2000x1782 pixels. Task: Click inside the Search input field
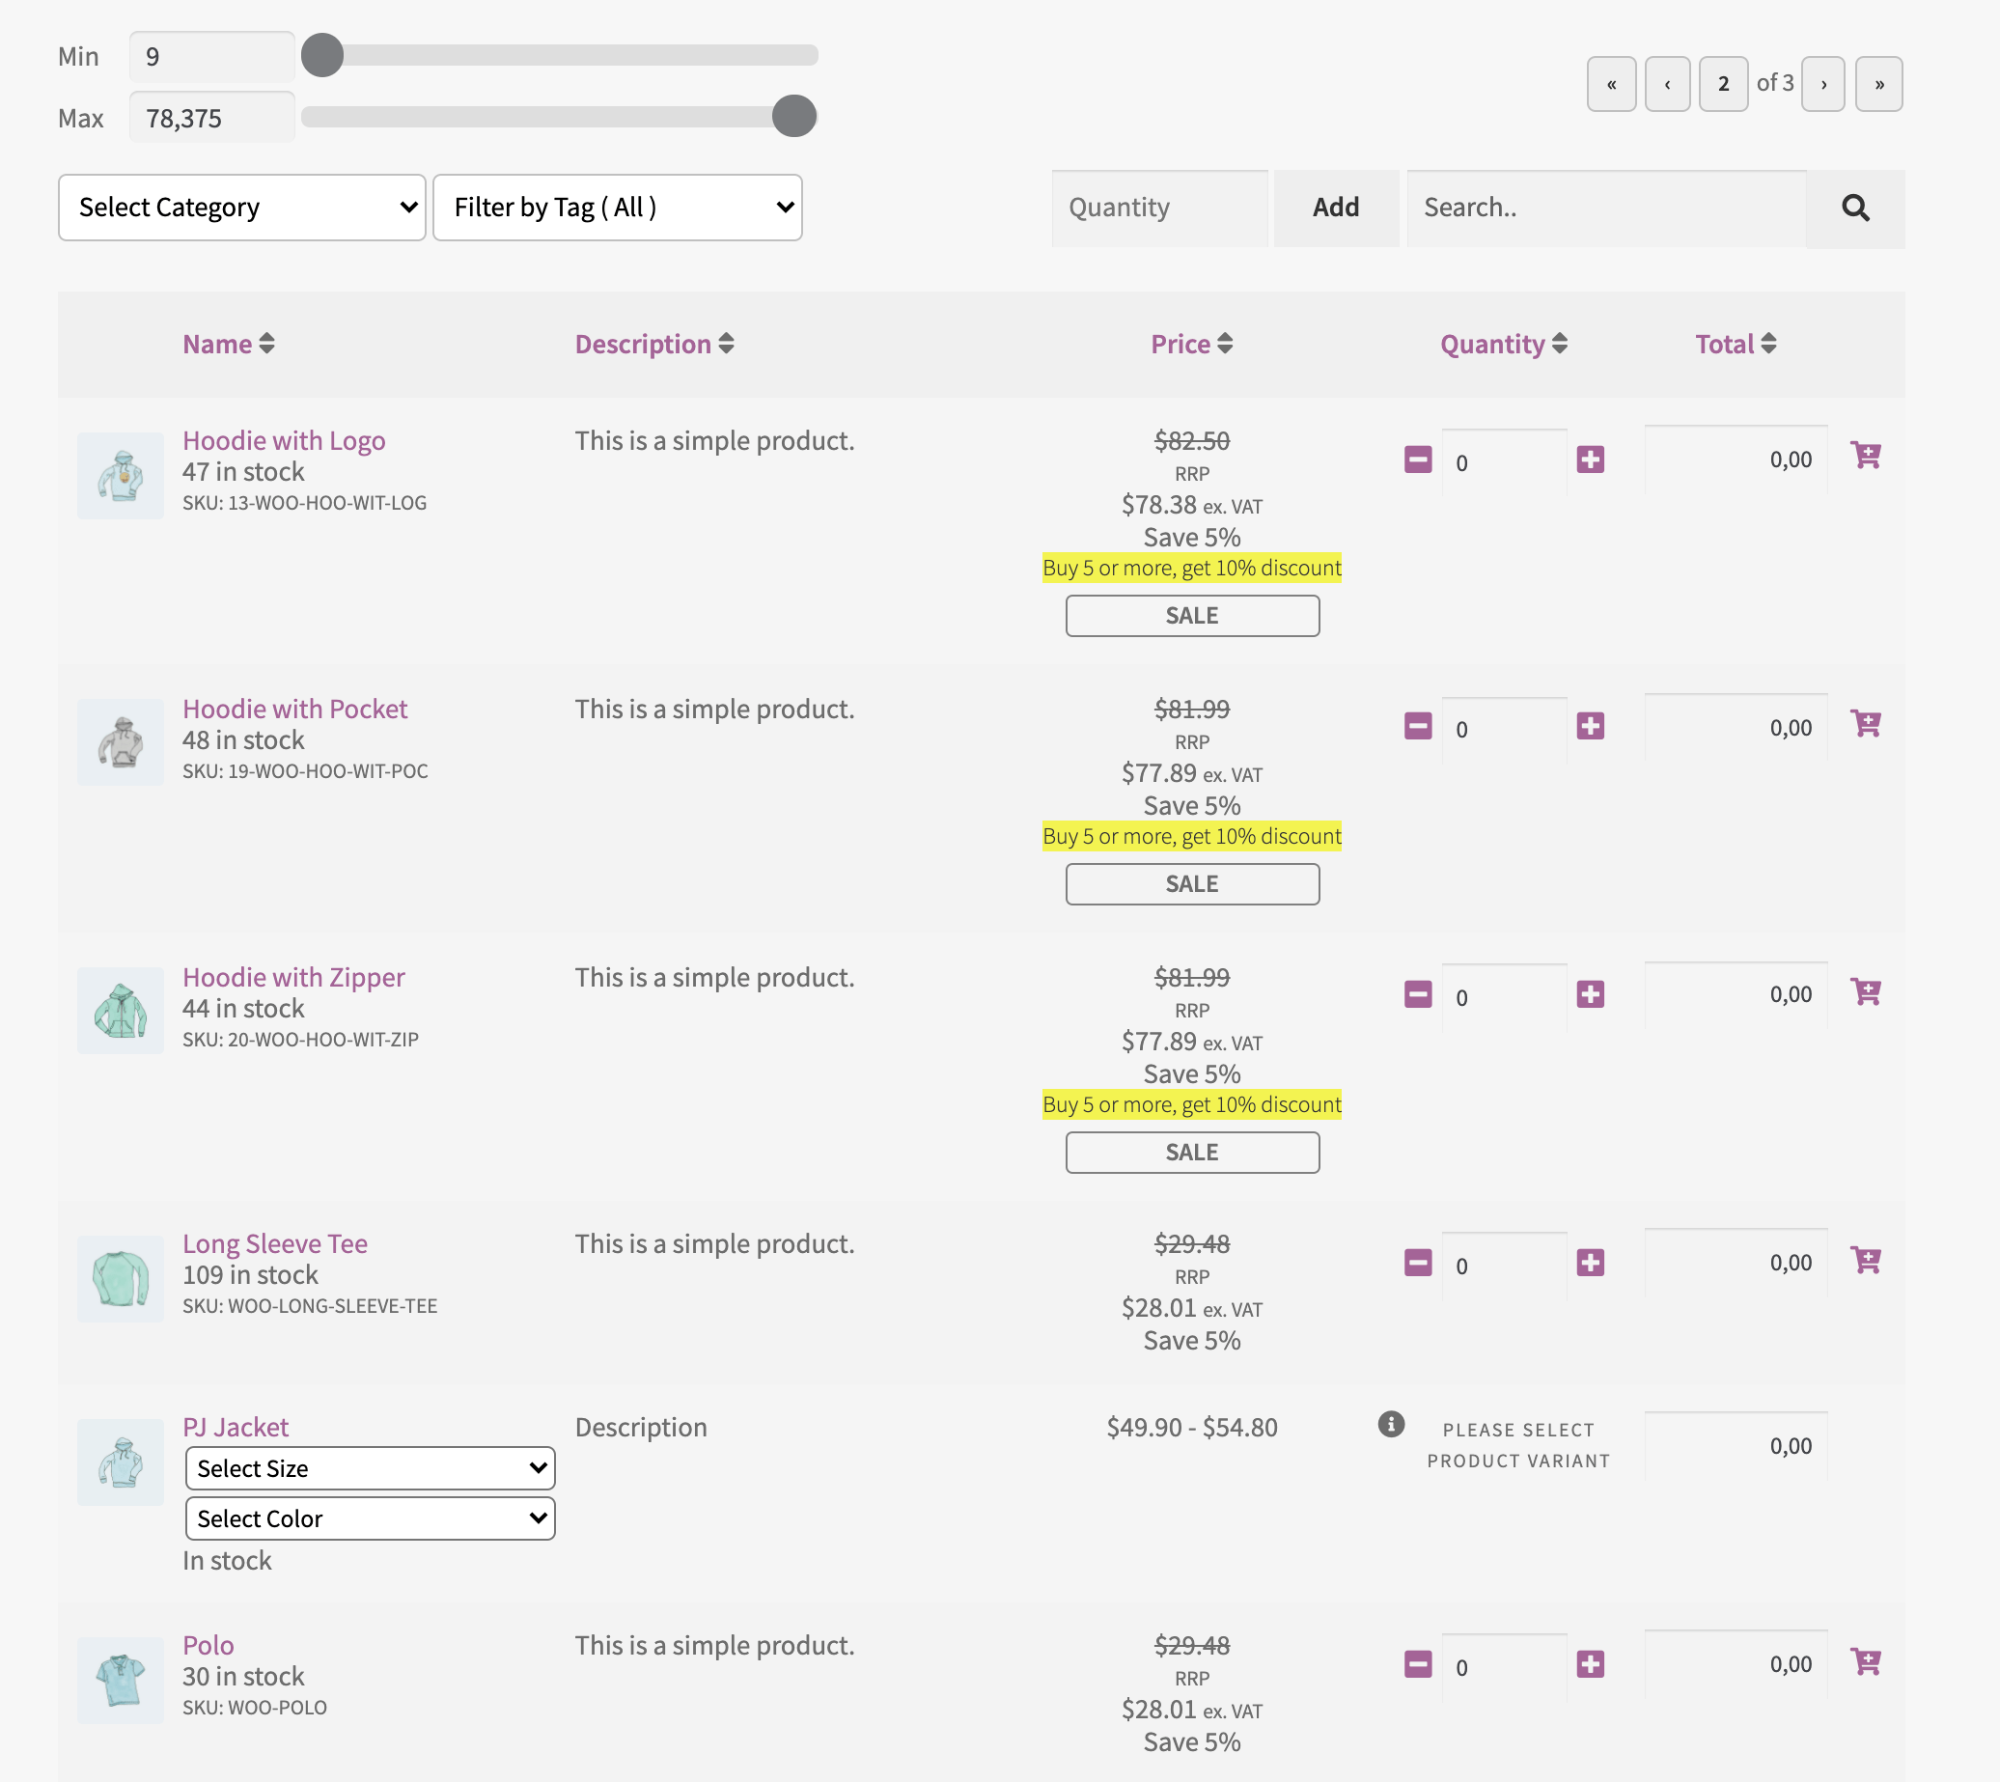(1605, 208)
